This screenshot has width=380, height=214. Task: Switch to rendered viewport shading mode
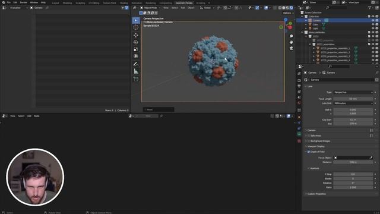click(x=292, y=8)
